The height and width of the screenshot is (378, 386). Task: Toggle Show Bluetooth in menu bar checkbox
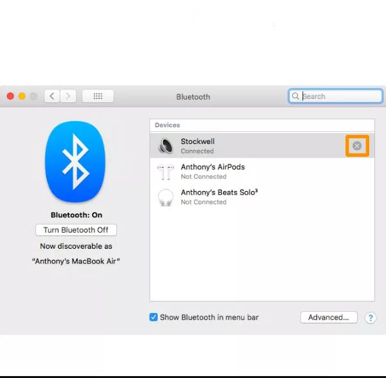(x=153, y=317)
